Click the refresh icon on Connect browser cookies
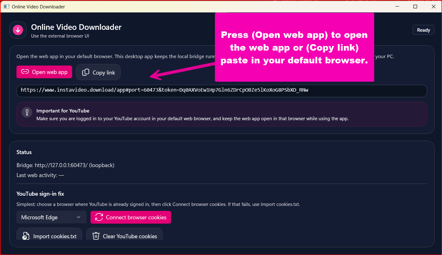Screen dimensions: 442x255 click(x=99, y=217)
